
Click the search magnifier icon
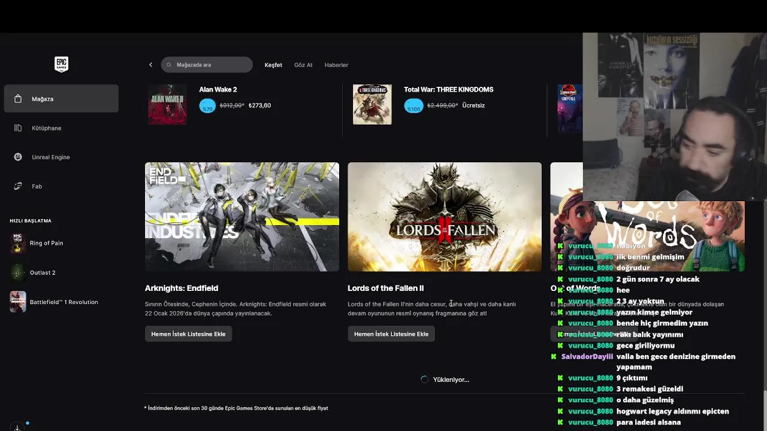tap(169, 65)
